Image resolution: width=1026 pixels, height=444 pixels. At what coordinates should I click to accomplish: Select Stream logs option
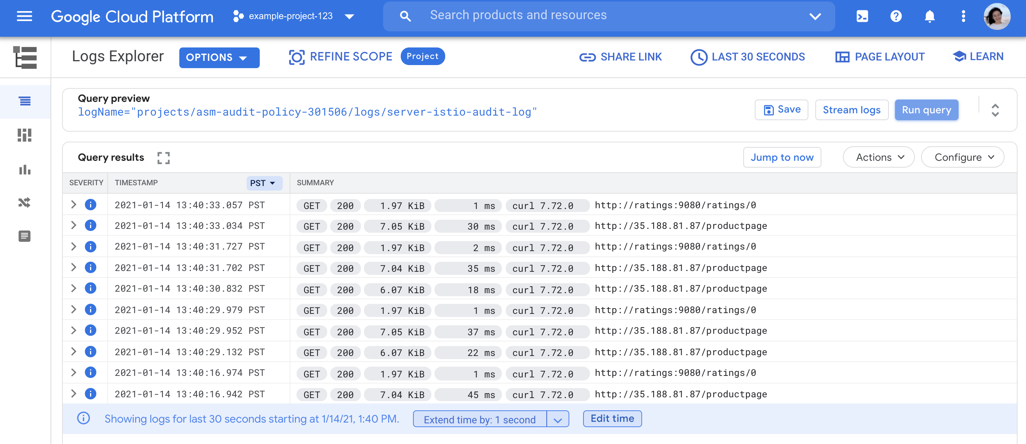[x=852, y=109]
